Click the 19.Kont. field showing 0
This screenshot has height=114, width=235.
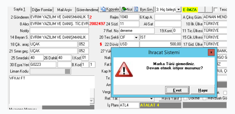(177, 31)
